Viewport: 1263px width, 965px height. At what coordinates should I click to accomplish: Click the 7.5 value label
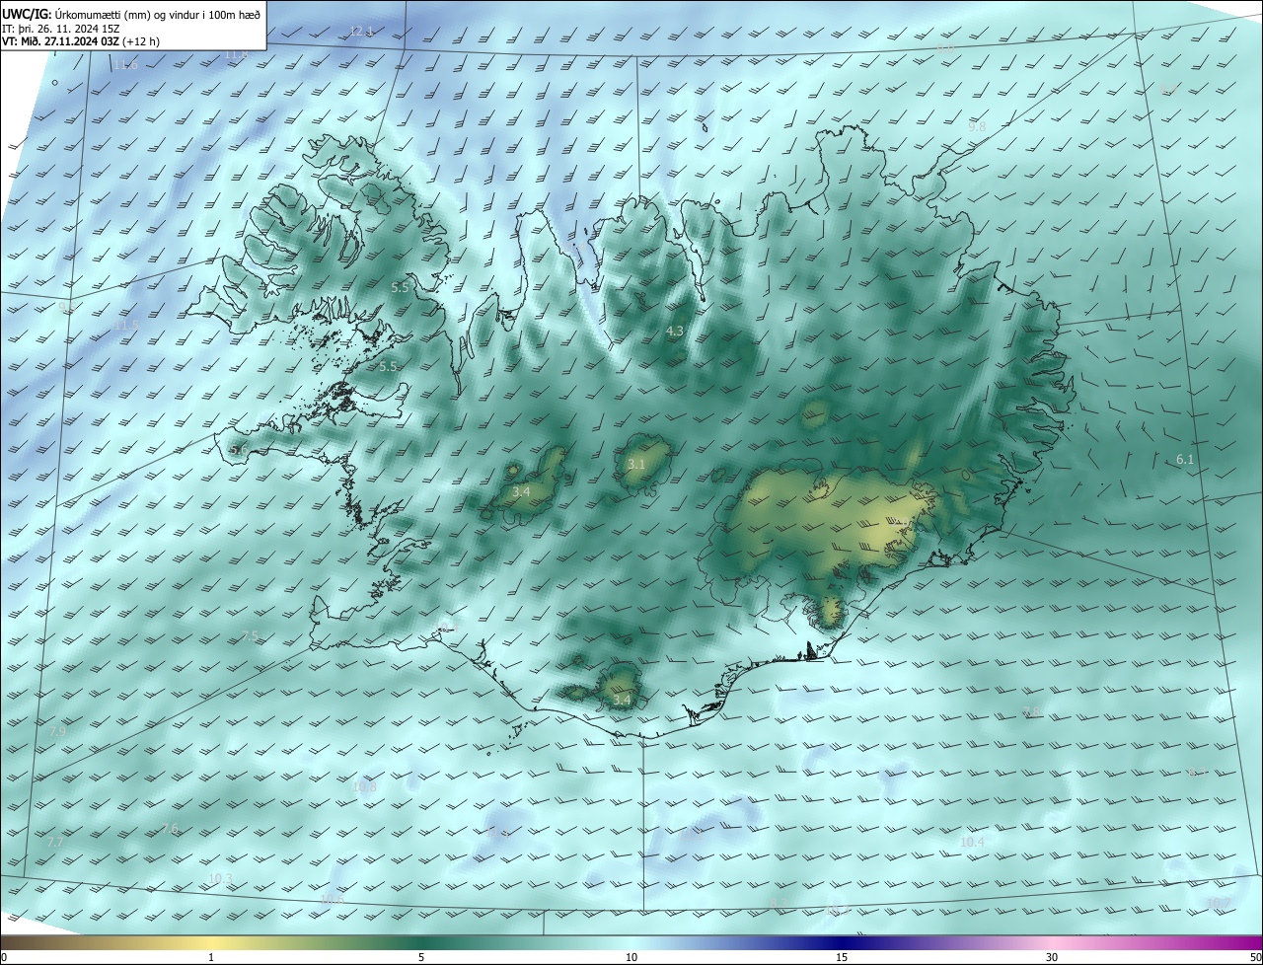(250, 635)
